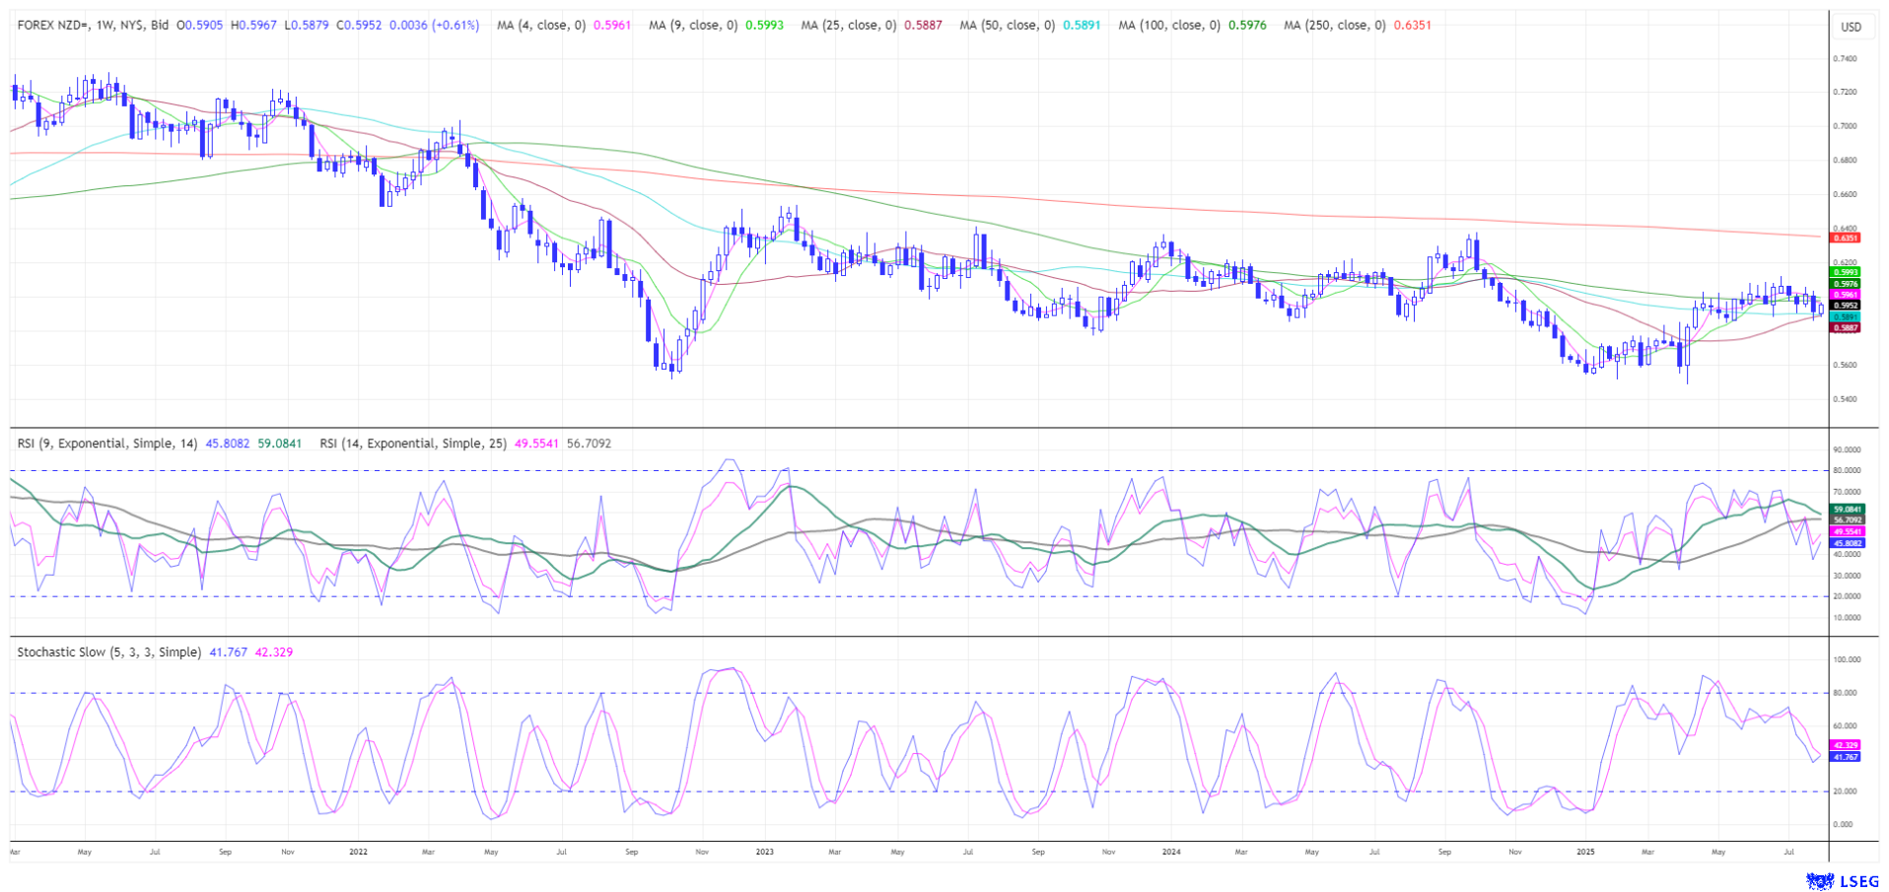
Task: Click the blue 41.767 stochastic value tag
Action: [x=1845, y=757]
